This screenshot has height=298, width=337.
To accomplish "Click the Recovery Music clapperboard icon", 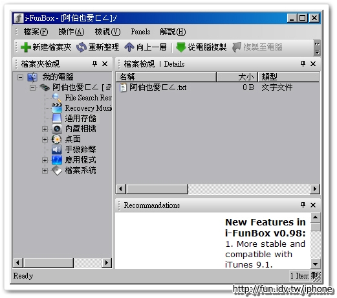I will (x=57, y=108).
